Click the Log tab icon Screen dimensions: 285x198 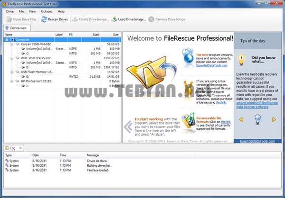click(7, 148)
